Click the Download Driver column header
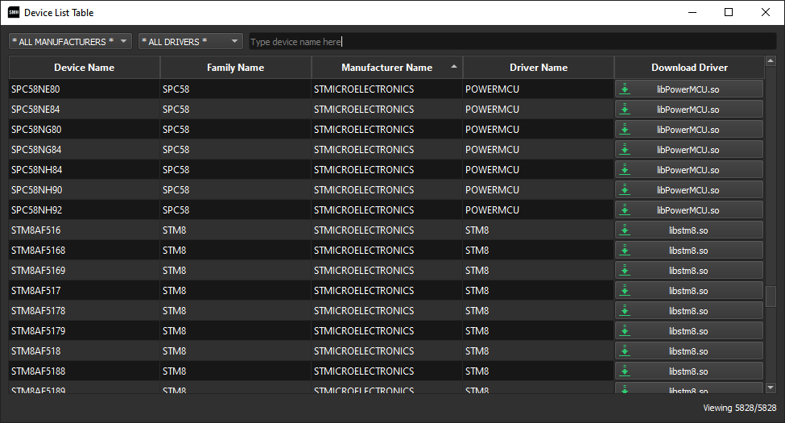 pyautogui.click(x=689, y=67)
